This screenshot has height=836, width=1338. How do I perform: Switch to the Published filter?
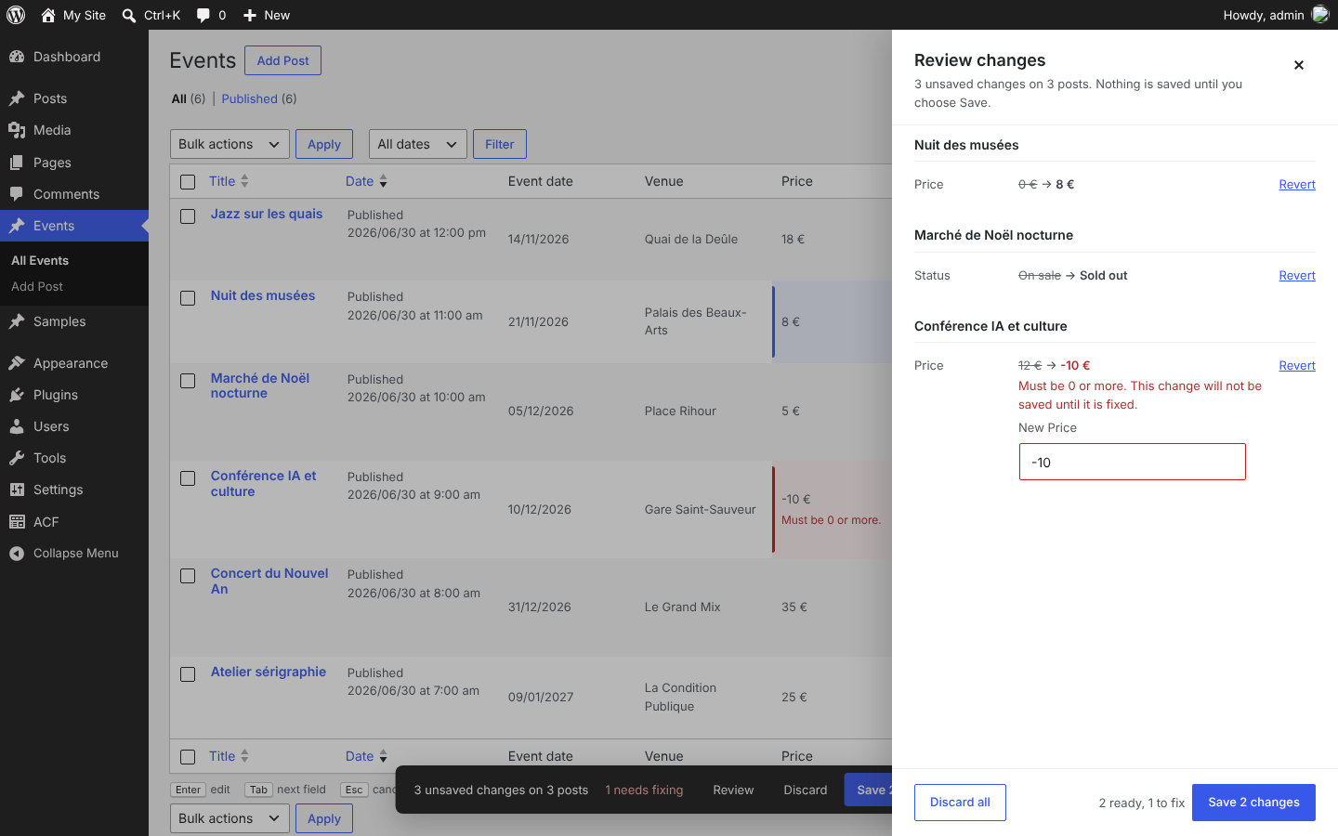pos(249,98)
